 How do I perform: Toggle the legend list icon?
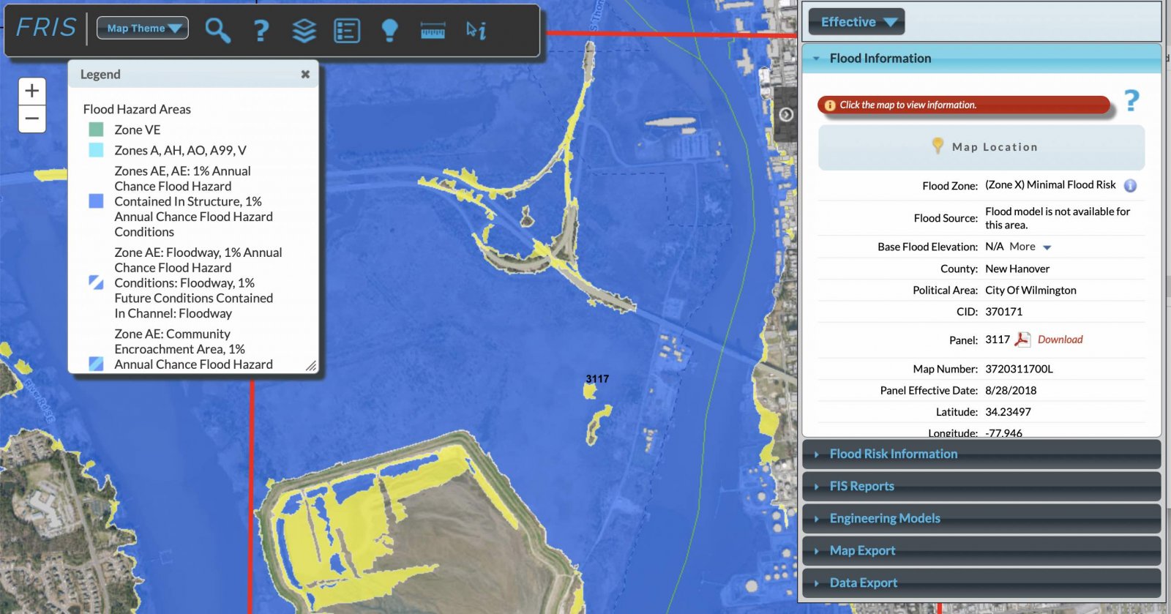[347, 31]
